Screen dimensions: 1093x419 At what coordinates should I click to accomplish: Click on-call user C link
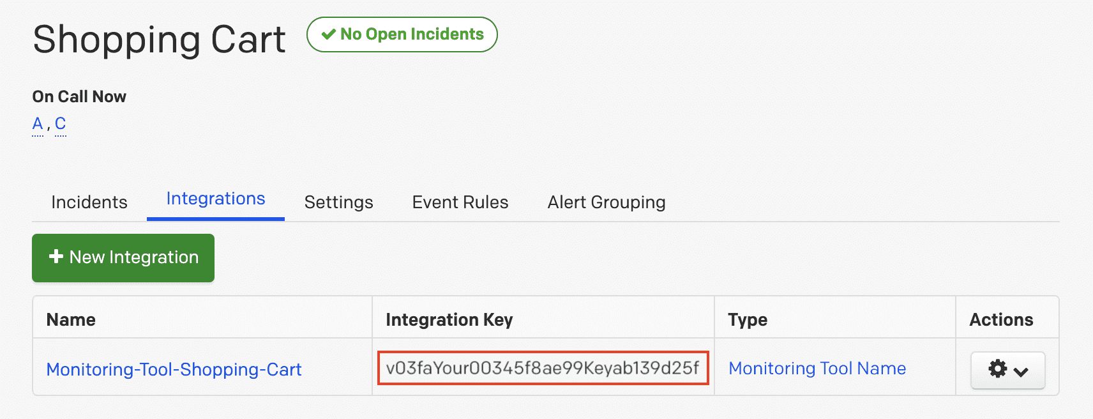point(60,123)
